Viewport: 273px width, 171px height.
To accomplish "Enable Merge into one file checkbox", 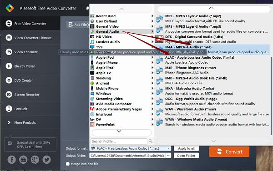I will pos(68,164).
